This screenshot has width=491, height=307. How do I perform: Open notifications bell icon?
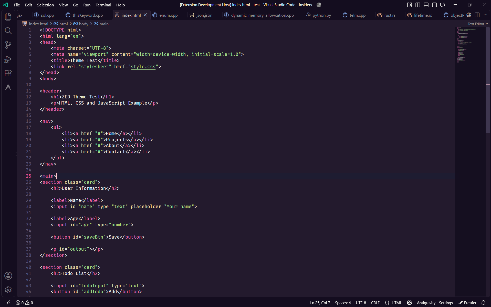click(x=483, y=303)
